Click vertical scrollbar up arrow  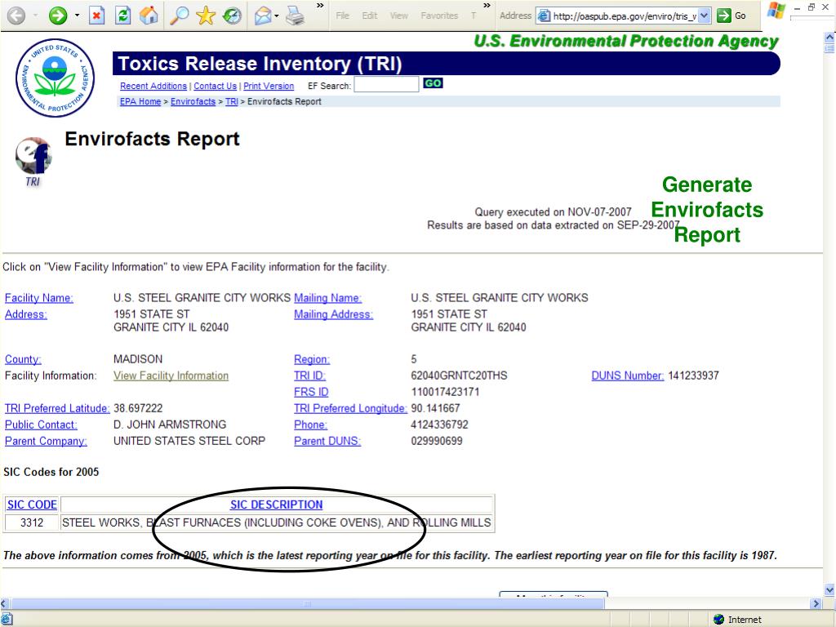coord(829,38)
